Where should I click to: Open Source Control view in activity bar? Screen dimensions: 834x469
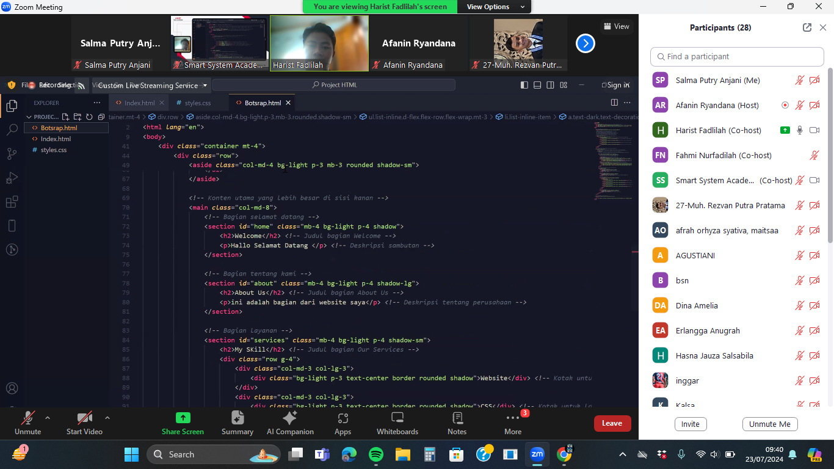[x=12, y=153]
